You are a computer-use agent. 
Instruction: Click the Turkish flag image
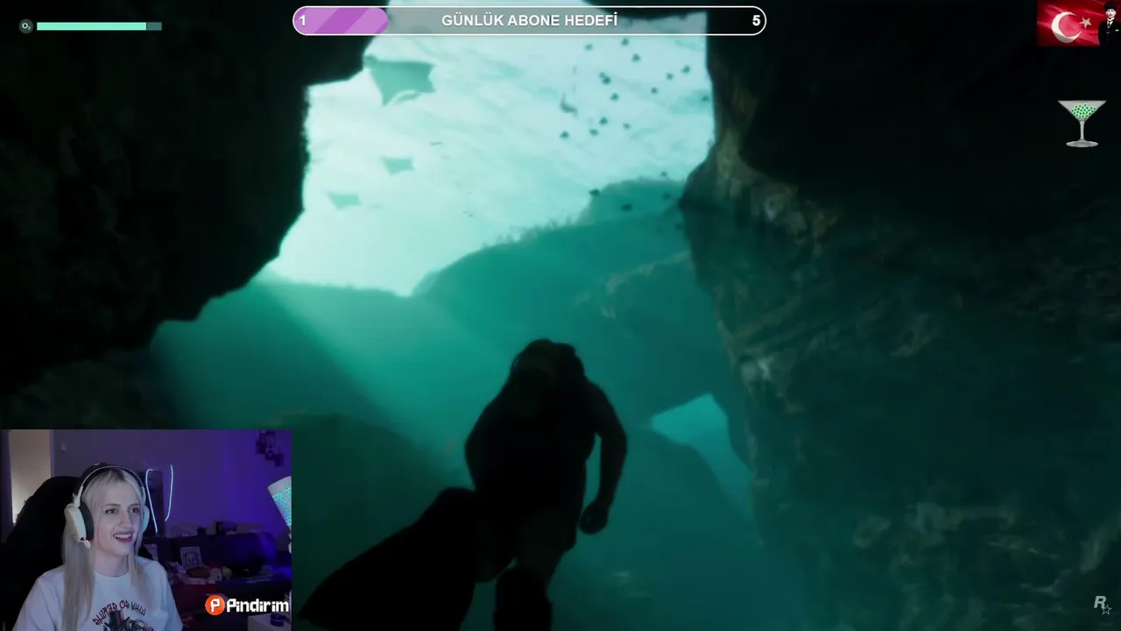(1078, 23)
